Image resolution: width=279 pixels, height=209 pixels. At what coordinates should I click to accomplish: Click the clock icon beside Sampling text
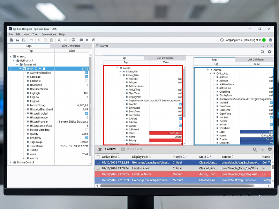(x=222, y=40)
